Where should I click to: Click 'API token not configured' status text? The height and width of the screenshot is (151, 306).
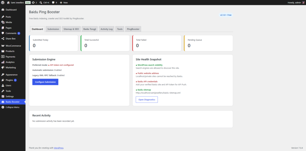pyautogui.click(x=62, y=65)
